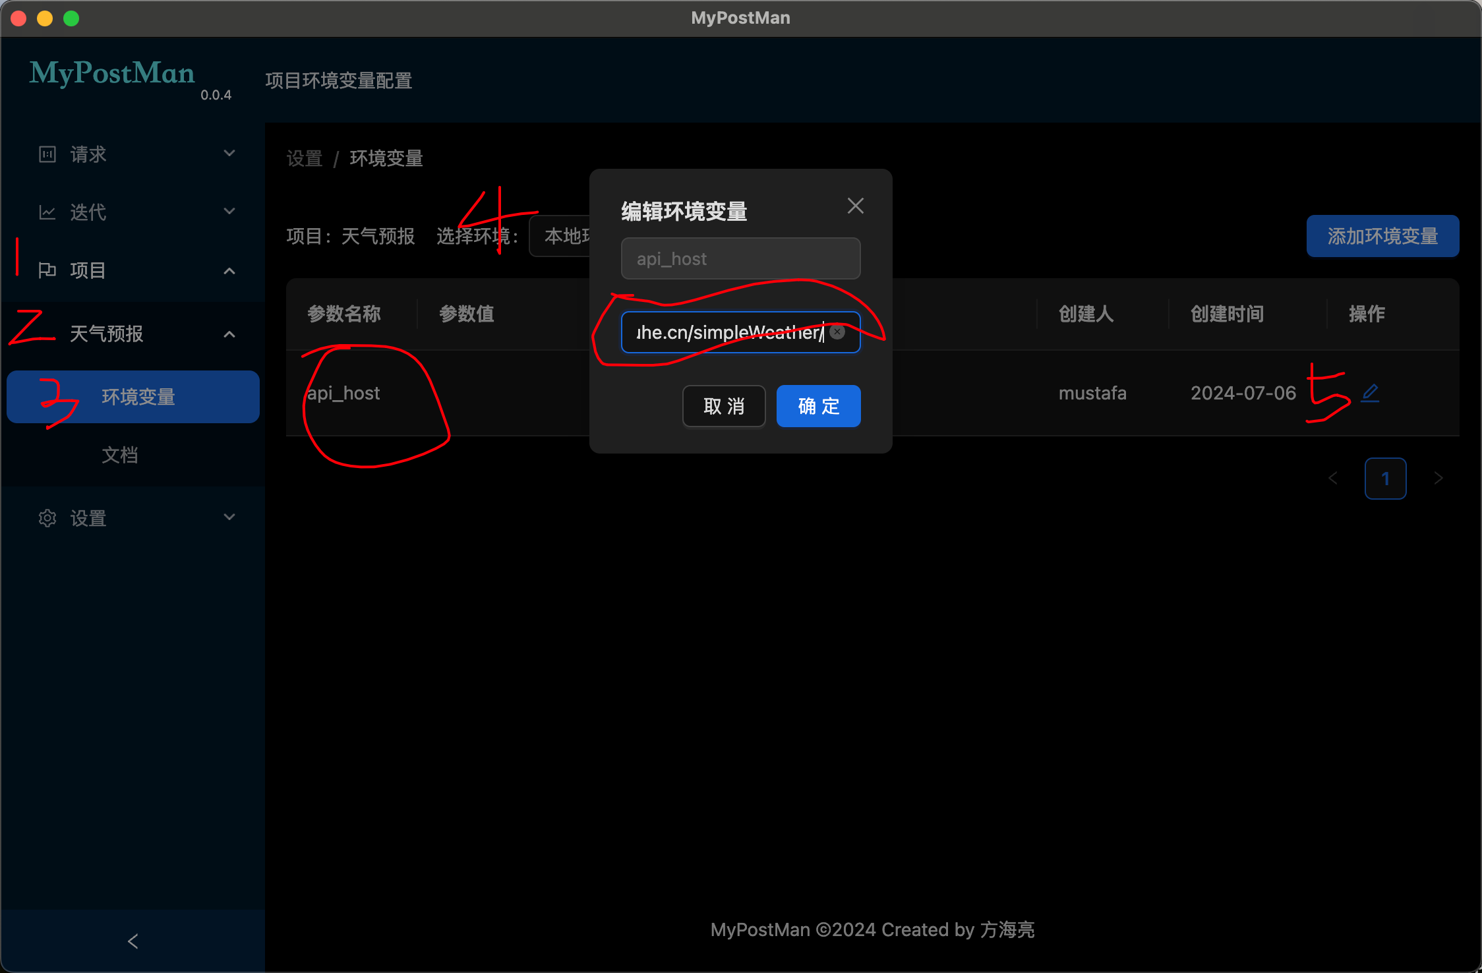Expand the 迭代 menu chevron
This screenshot has width=1482, height=973.
click(x=229, y=212)
